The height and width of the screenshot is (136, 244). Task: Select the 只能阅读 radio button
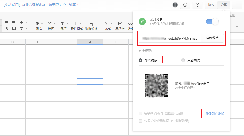[x=183, y=60]
